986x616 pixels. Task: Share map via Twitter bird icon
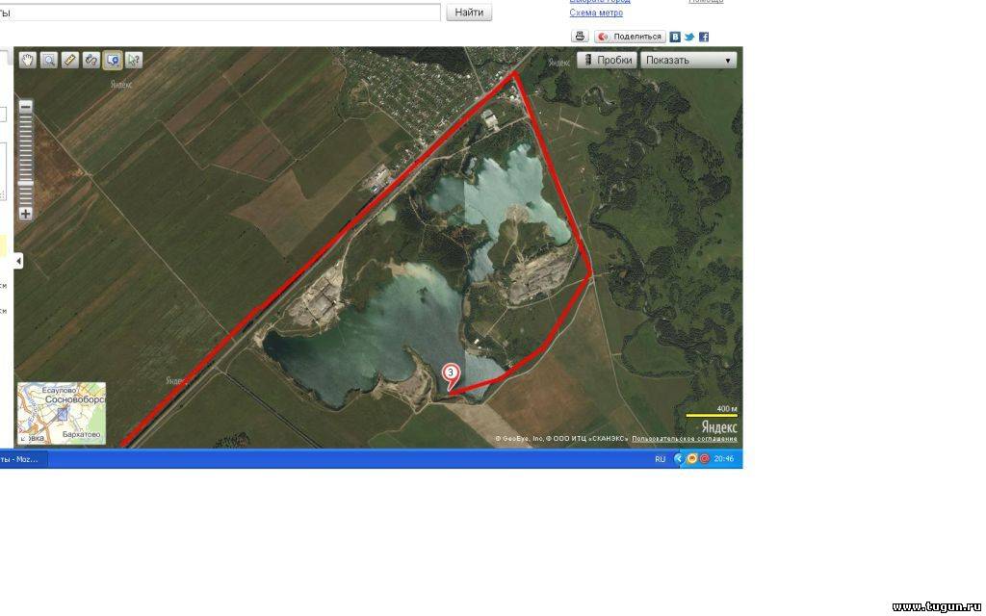tap(689, 38)
